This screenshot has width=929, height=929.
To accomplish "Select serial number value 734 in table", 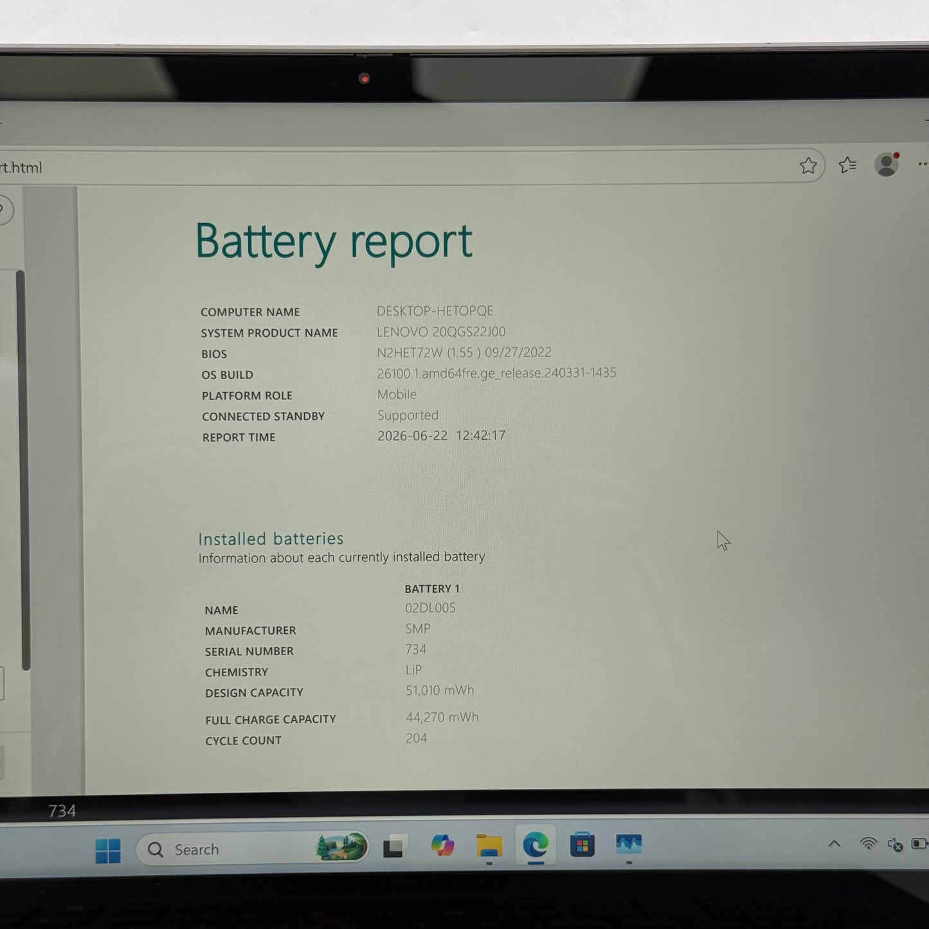I will tap(416, 649).
